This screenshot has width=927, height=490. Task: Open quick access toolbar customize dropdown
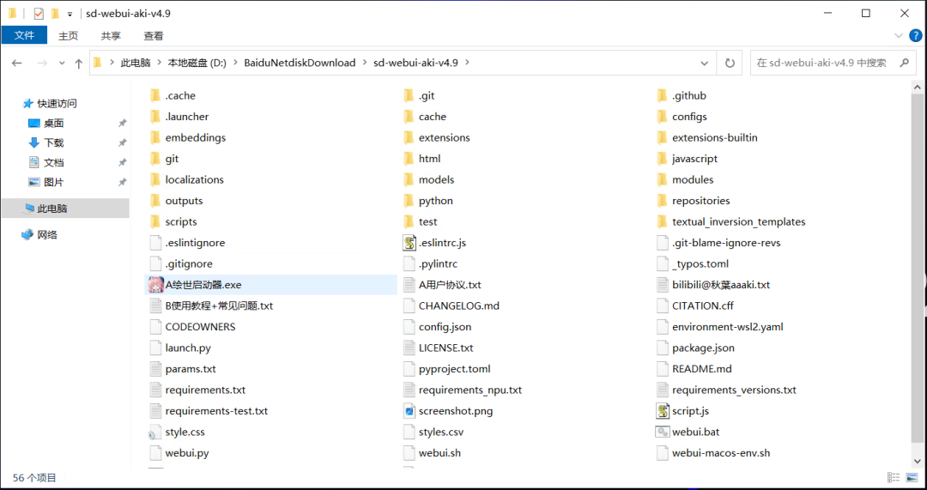tap(70, 13)
